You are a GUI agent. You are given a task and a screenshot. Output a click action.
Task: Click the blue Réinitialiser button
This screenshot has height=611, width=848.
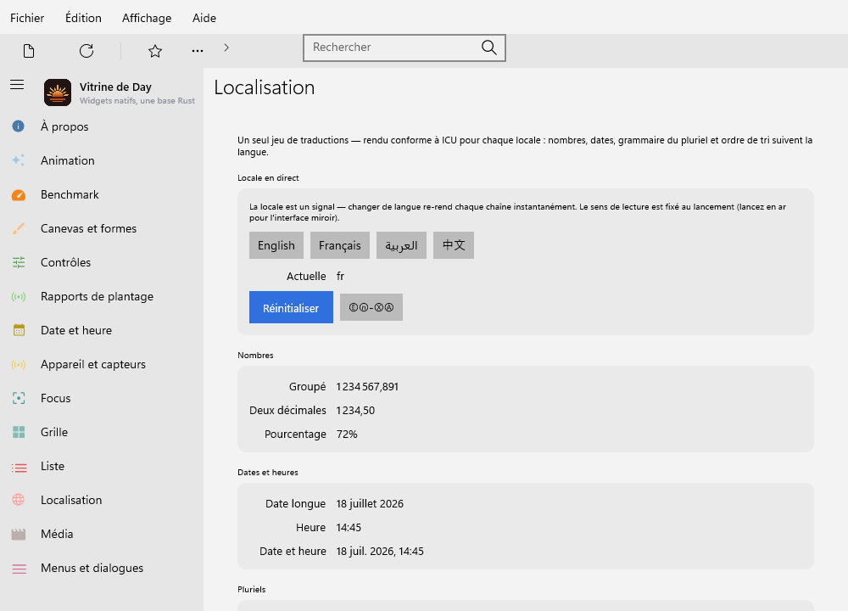(x=291, y=307)
